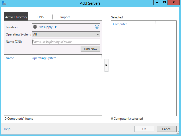181x136 pixels.
Task: Click the "Name (CN):" label
Action: [14, 42]
